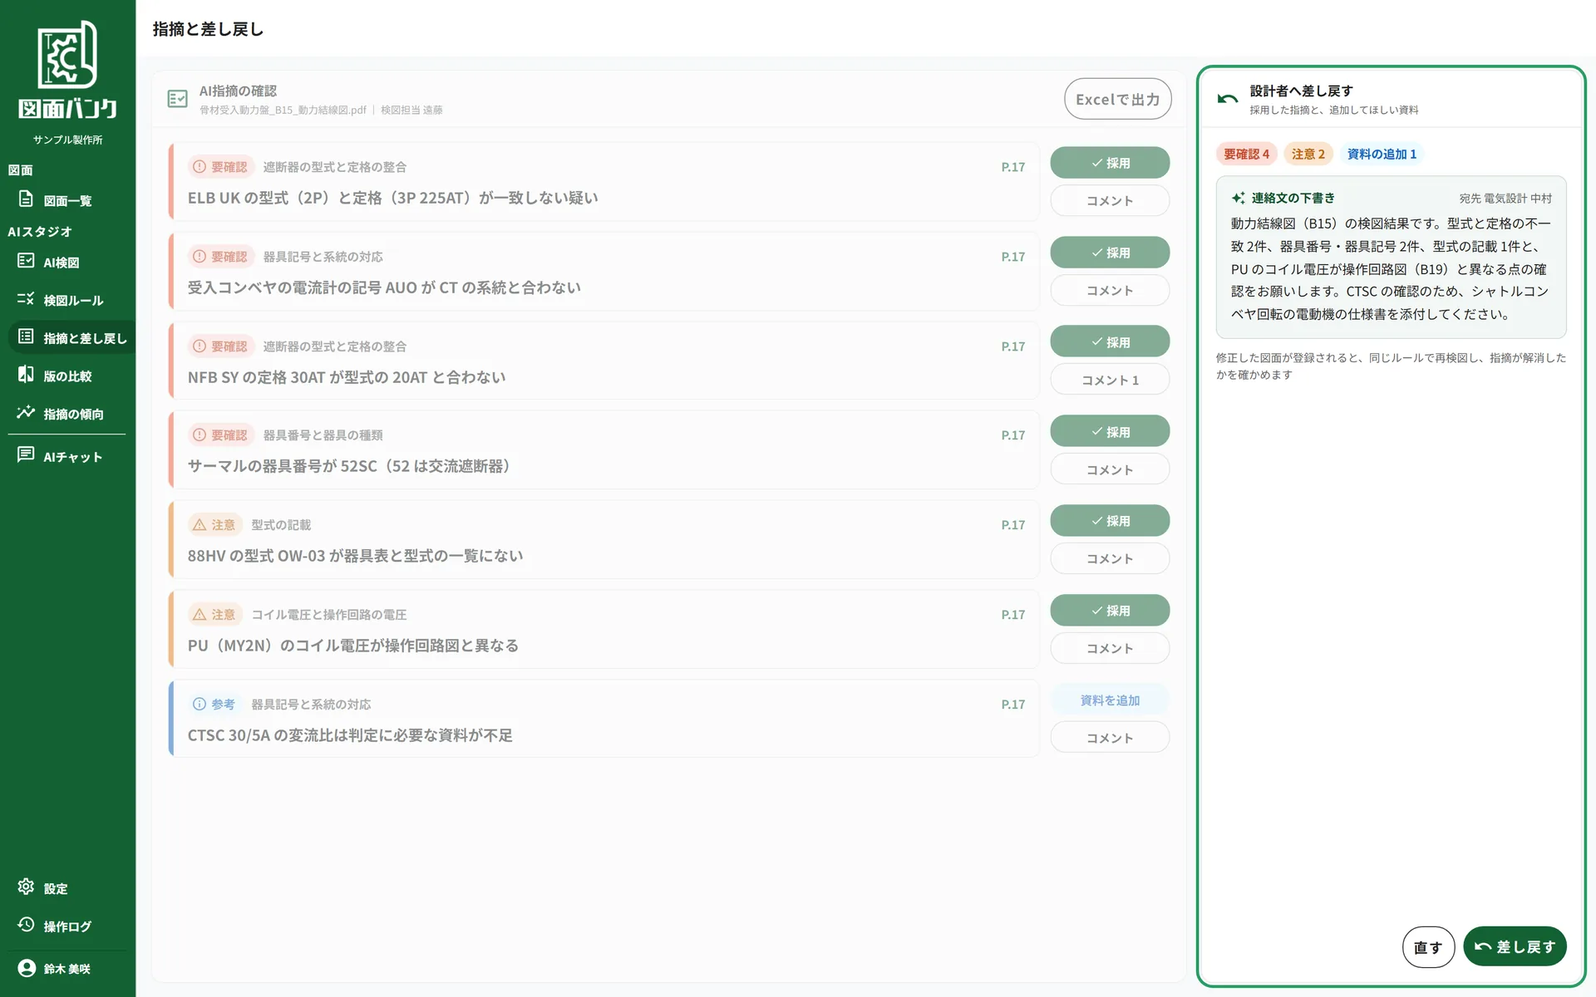Open コメント on CTSC 30/5A row
1596x997 pixels.
click(1110, 738)
